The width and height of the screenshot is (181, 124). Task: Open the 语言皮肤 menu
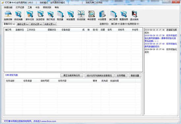coord(47,7)
